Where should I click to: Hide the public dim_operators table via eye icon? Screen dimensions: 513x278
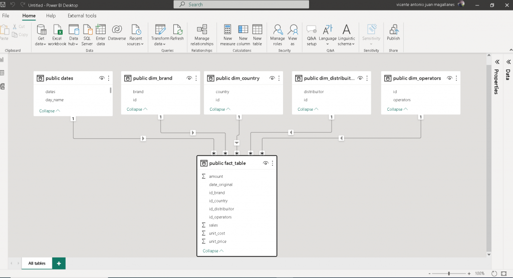click(449, 78)
